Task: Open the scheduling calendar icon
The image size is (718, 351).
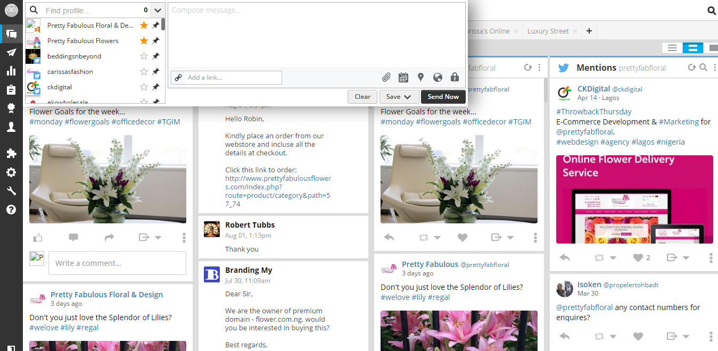Action: (x=403, y=78)
